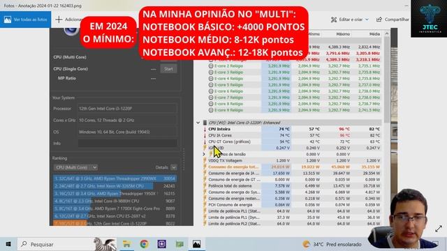Select the CPU Inteira sensor row label

coord(219,129)
